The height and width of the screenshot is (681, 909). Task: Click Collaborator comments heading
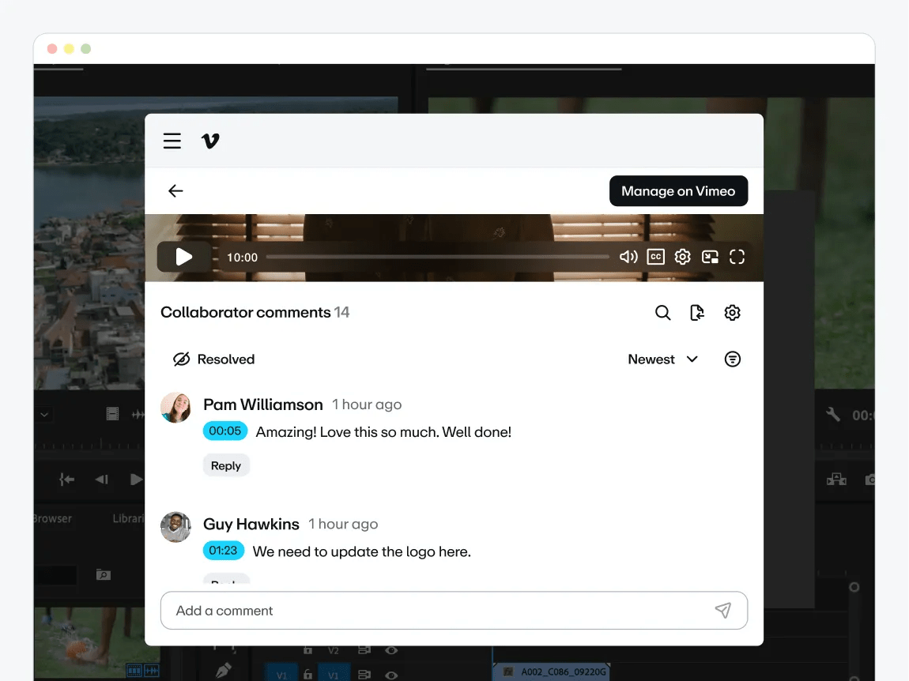click(246, 312)
